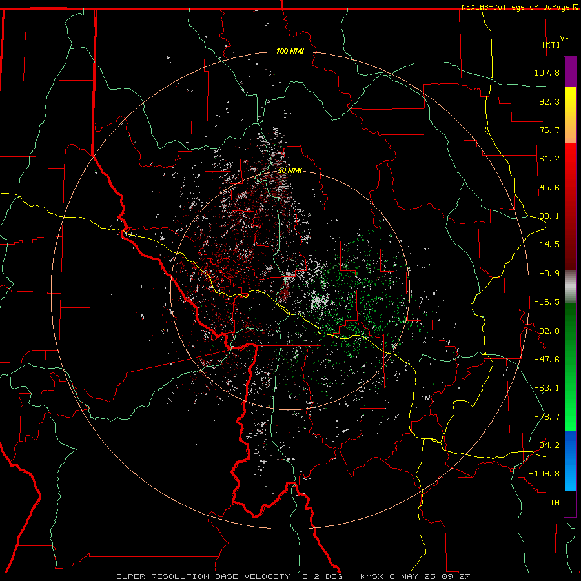Click the Super-Resolution Base Velocity caption

pos(293,576)
